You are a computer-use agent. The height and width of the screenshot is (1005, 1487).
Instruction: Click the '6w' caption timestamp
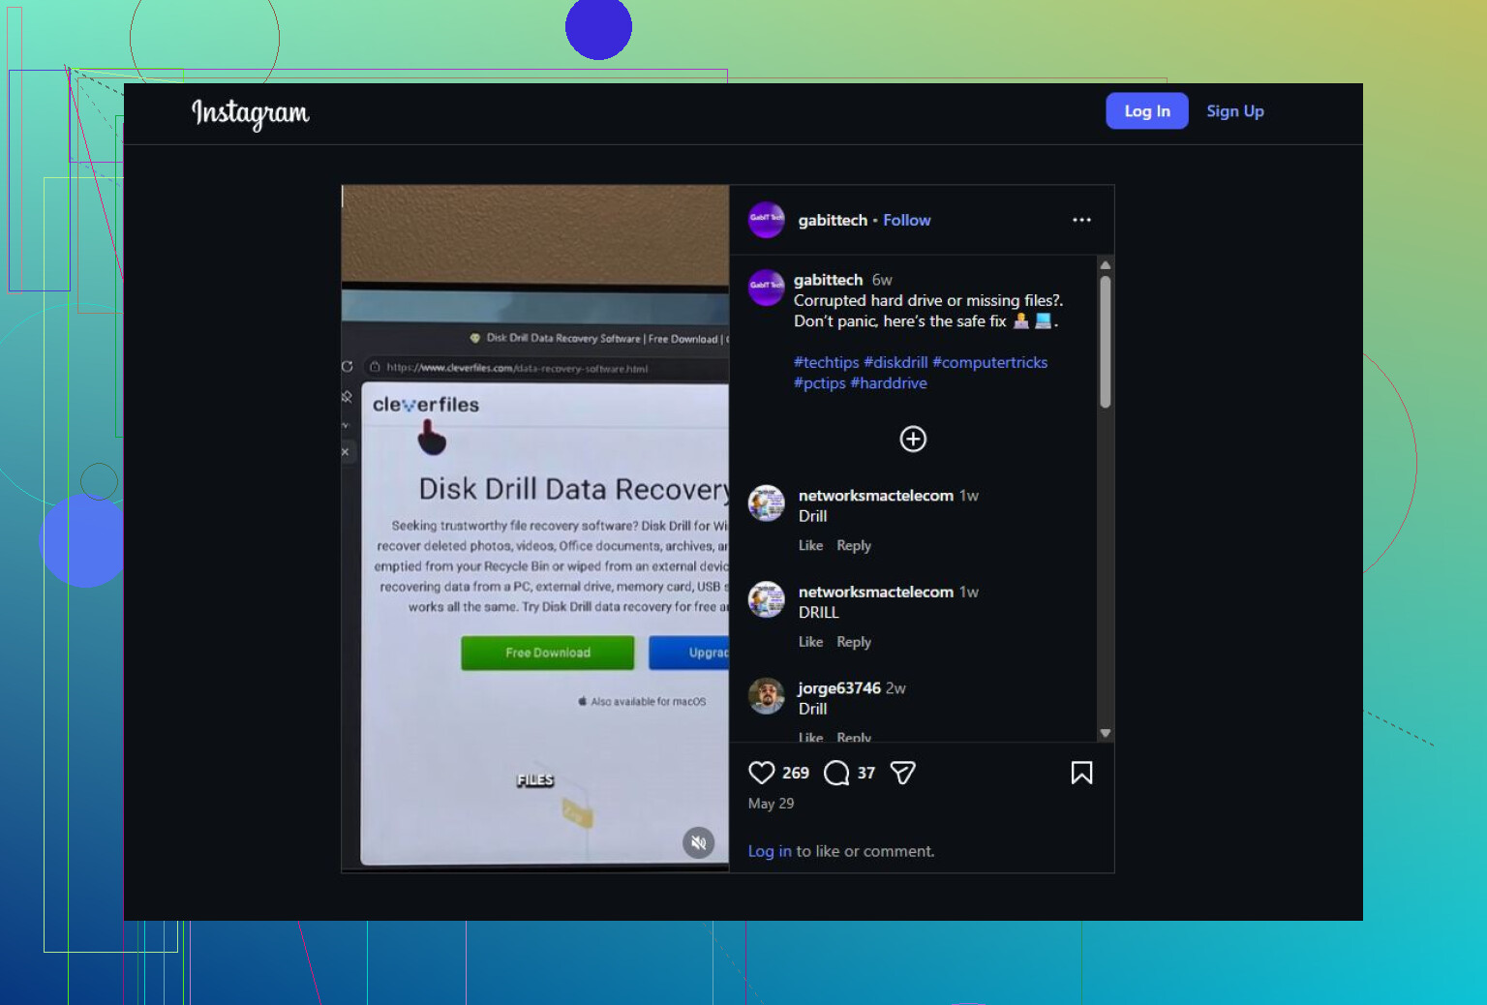[x=882, y=280]
